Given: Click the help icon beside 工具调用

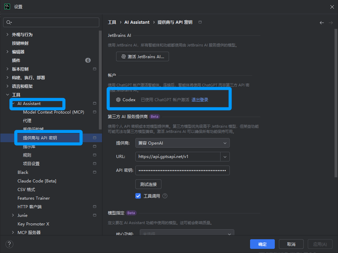Looking at the screenshot, I should [x=165, y=196].
